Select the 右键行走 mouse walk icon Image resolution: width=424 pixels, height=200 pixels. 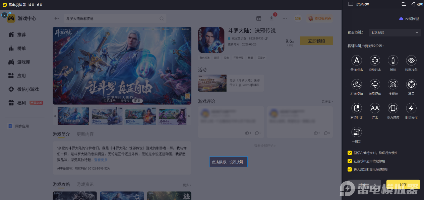(357, 108)
